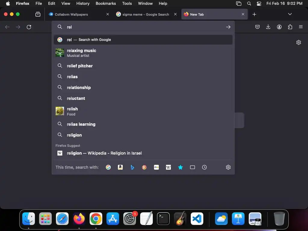The height and width of the screenshot is (231, 308).
Task: Open the Tools menu
Action: tap(127, 3)
